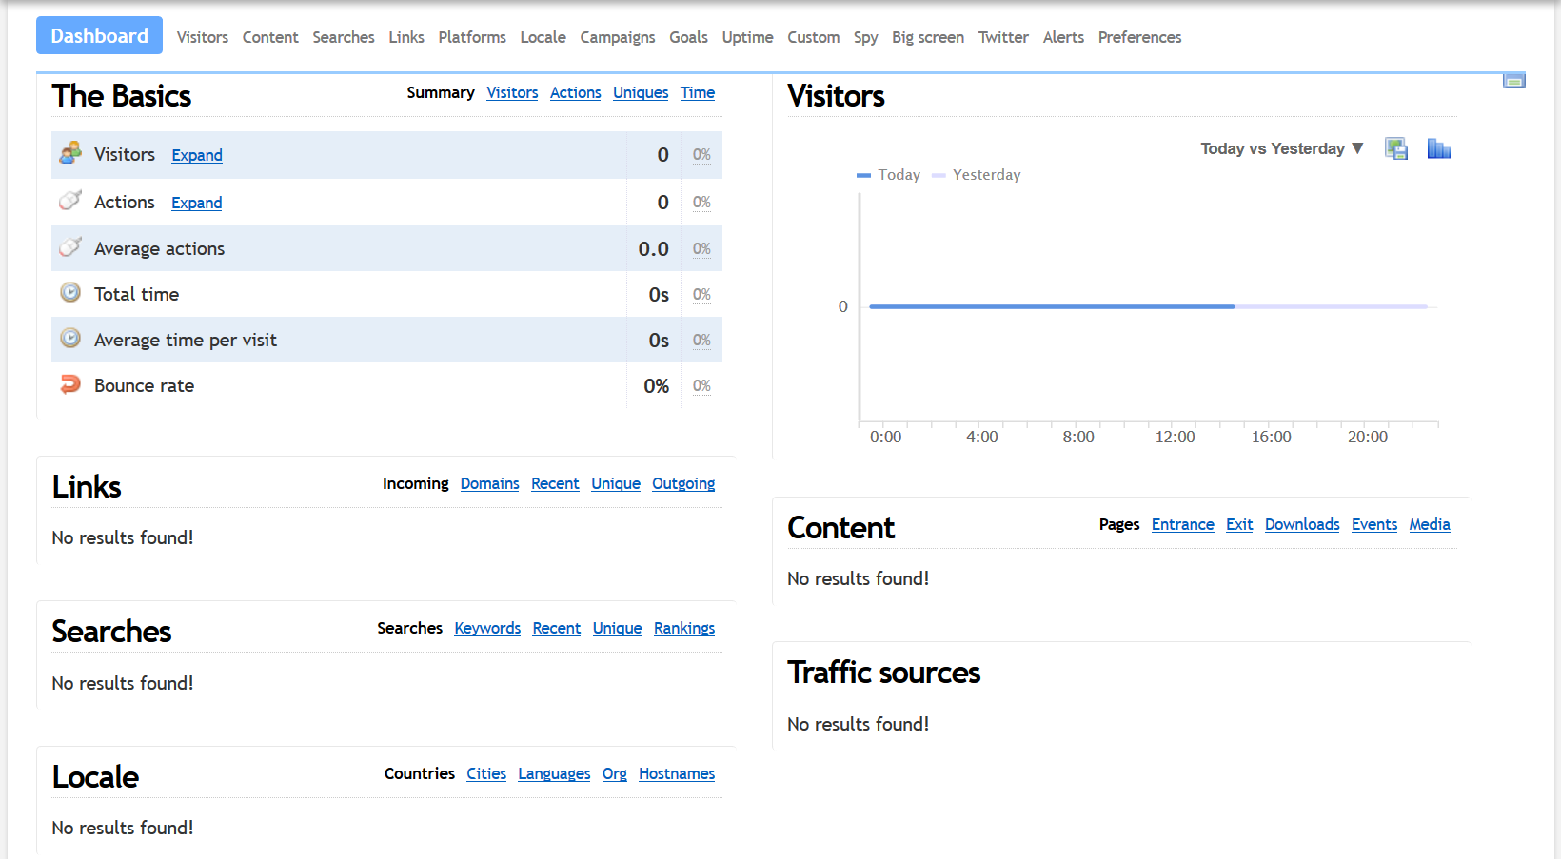Click the mouse icon beside Average actions

(x=70, y=247)
